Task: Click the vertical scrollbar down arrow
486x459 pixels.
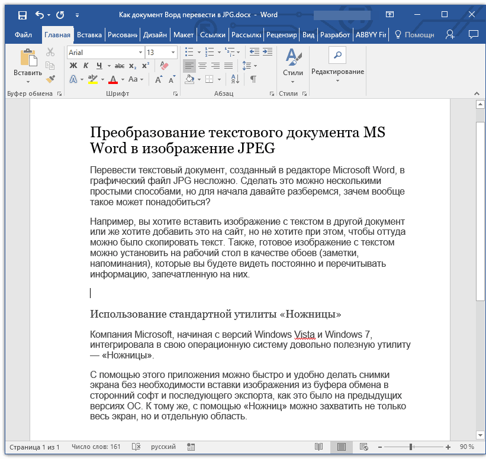Action: click(480, 435)
